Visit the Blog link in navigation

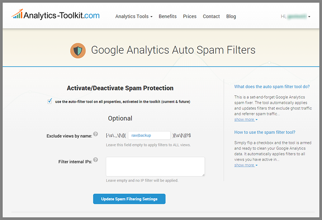[x=231, y=16]
